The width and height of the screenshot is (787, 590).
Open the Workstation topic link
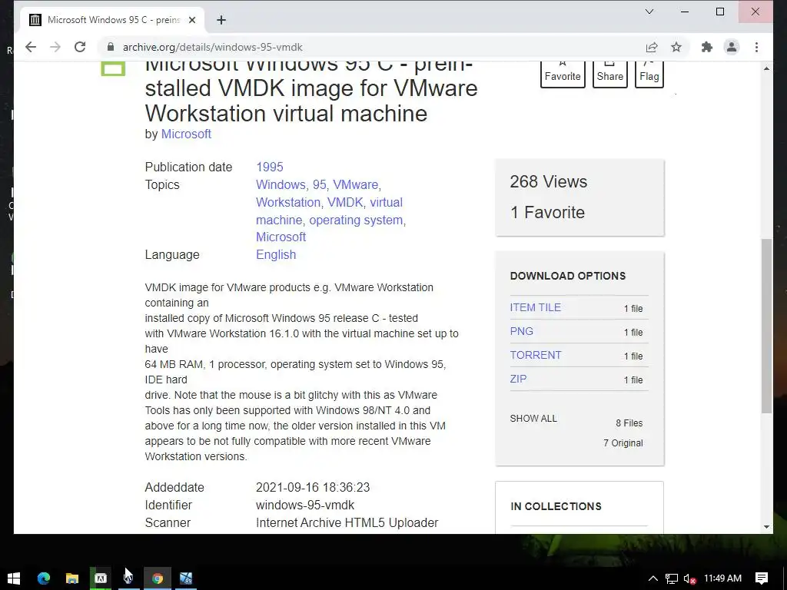click(288, 202)
